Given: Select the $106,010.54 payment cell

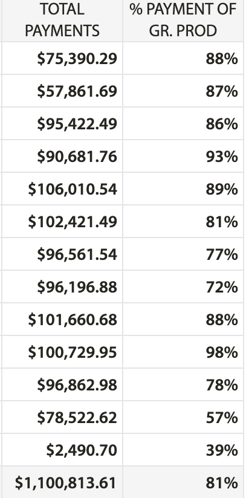Looking at the screenshot, I should click(62, 189).
